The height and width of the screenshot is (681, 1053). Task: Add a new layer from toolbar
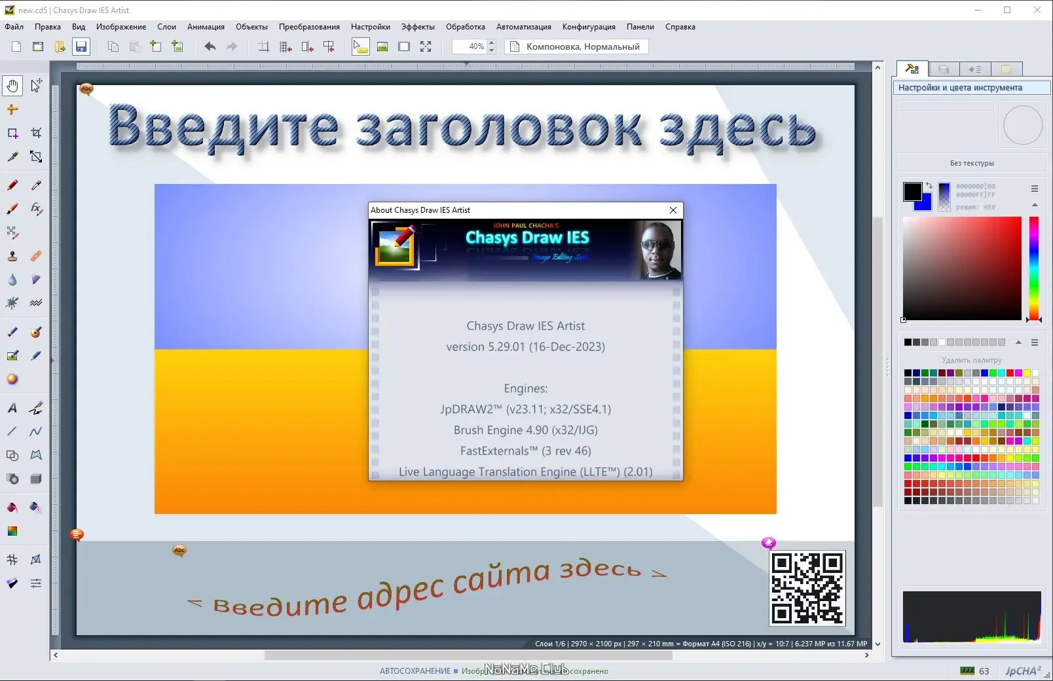coord(156,46)
